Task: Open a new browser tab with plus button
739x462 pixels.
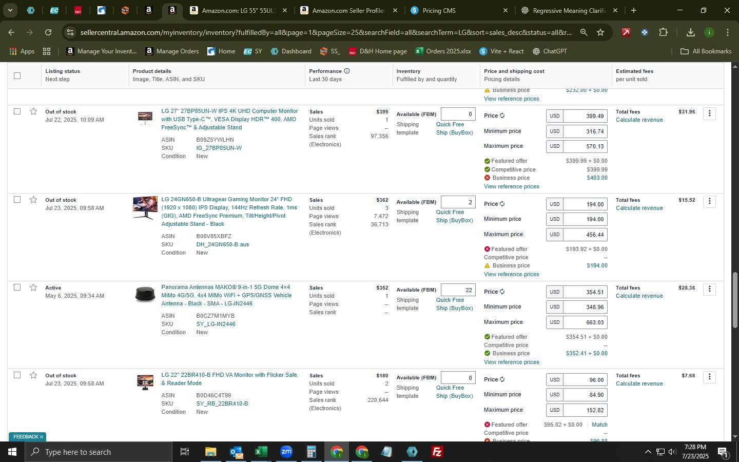Action: pyautogui.click(x=634, y=10)
